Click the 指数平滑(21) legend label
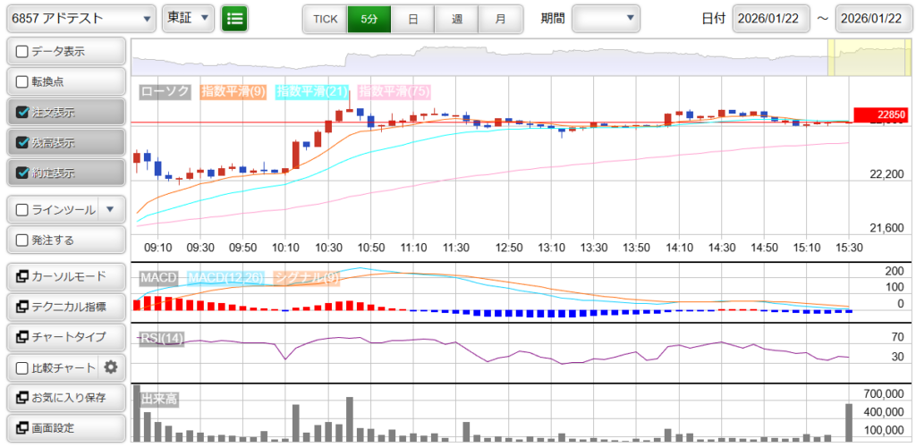The width and height of the screenshot is (916, 447). pos(312,91)
